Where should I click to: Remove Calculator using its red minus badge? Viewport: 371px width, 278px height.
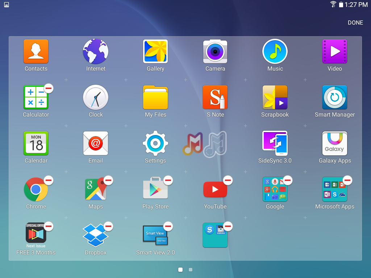tap(49, 88)
